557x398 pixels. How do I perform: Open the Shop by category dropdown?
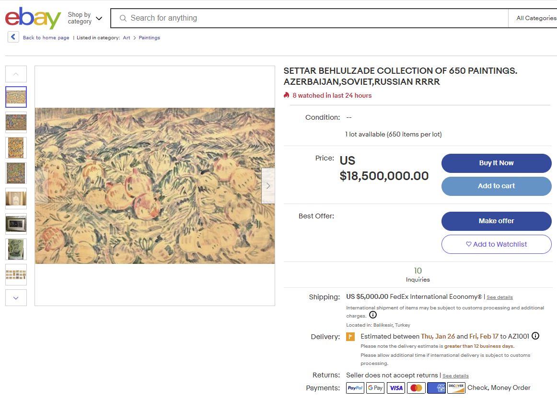click(85, 18)
